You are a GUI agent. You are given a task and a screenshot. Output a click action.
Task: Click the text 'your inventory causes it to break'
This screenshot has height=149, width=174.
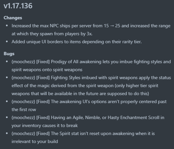tap(44, 126)
